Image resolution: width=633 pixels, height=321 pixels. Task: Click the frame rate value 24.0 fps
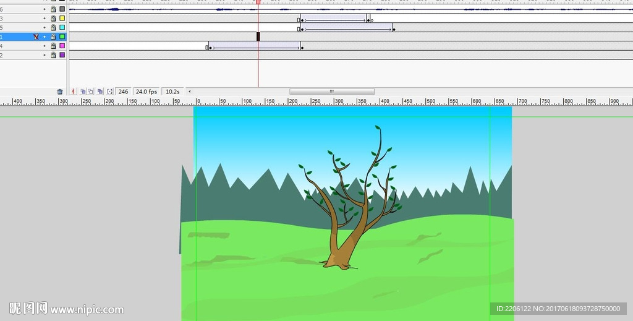[146, 92]
